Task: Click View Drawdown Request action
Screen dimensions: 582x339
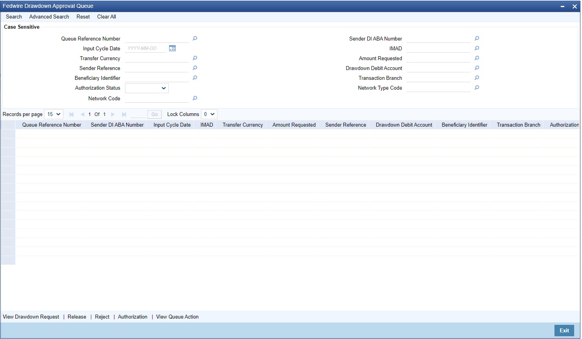Action: point(31,317)
